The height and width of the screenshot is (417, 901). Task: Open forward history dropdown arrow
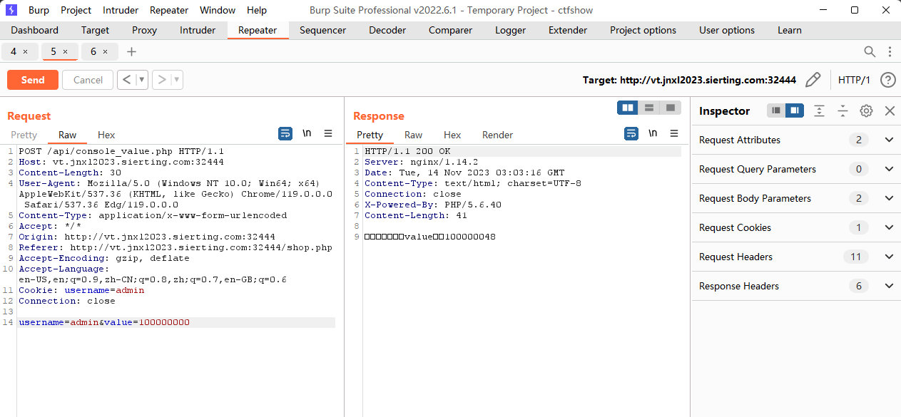click(177, 80)
